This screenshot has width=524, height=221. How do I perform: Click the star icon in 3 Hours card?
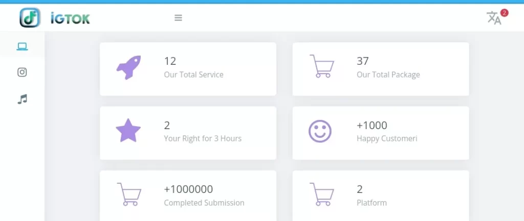[128, 131]
